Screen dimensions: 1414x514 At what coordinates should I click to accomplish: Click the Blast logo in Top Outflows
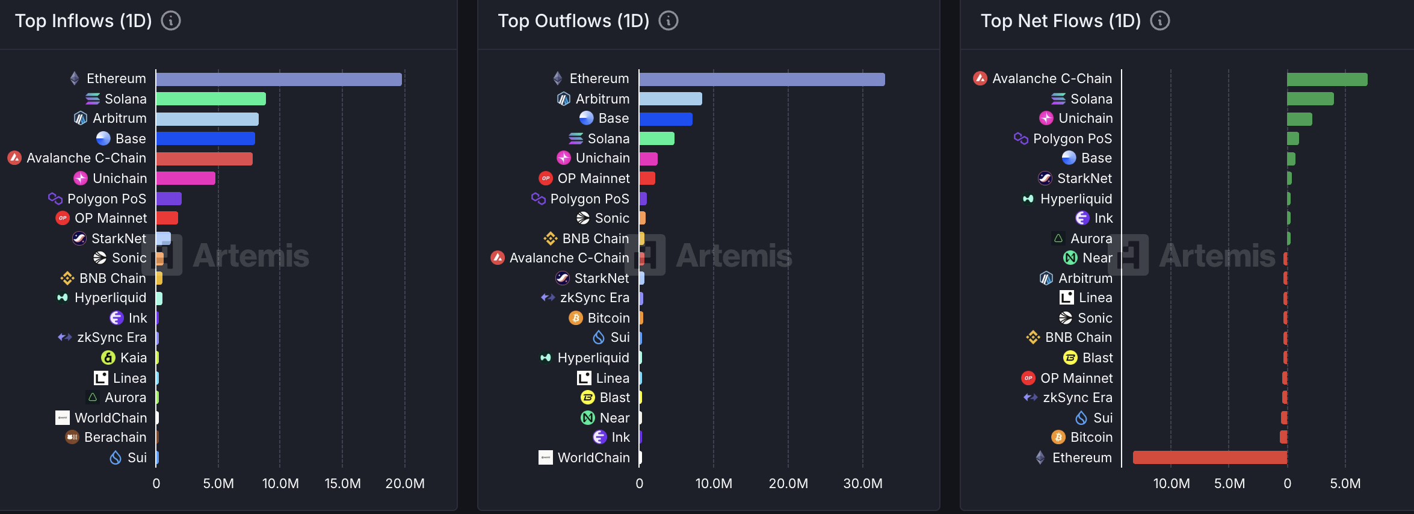(588, 397)
